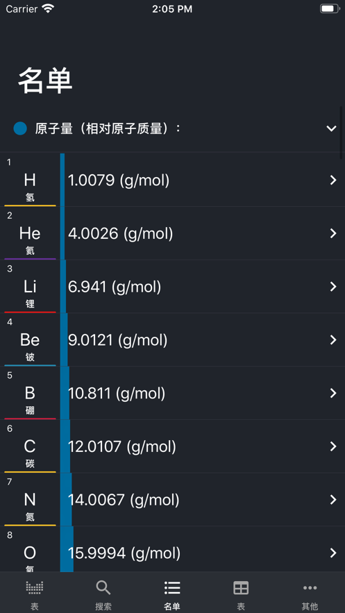
Task: Tap the chevron arrow on Helium row
Action: coord(333,233)
